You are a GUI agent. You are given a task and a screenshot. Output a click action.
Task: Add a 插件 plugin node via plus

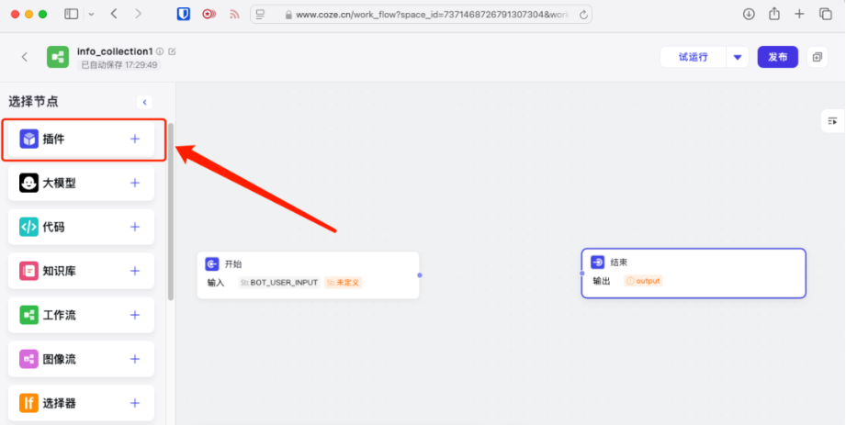tap(135, 140)
